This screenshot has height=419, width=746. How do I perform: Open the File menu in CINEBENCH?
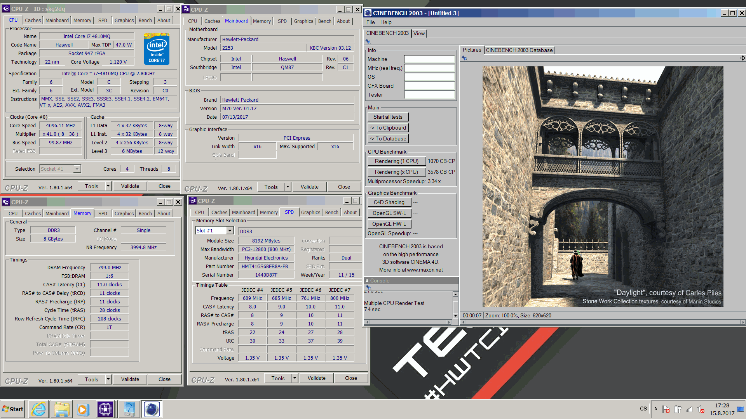coord(370,23)
